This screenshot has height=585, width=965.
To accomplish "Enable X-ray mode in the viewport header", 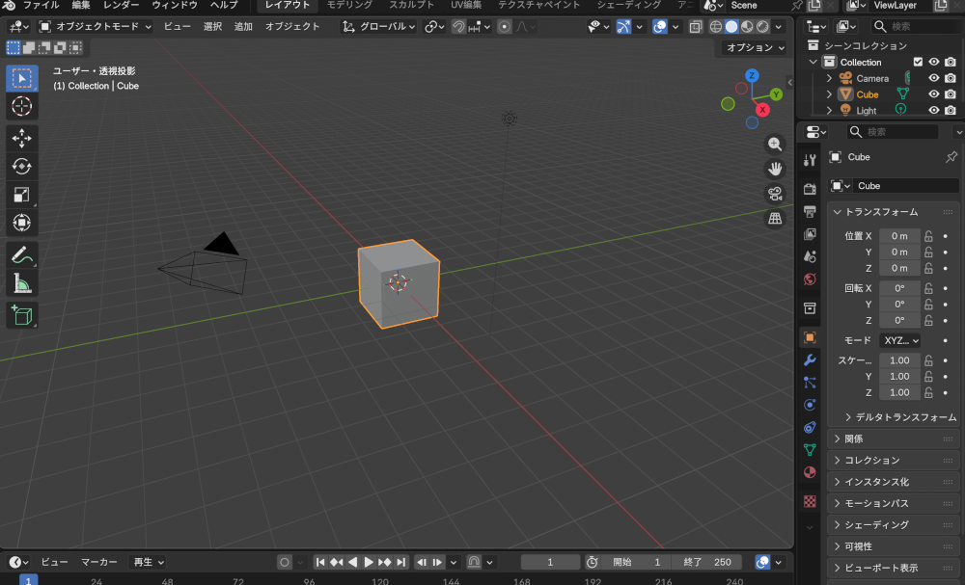I will pos(694,26).
